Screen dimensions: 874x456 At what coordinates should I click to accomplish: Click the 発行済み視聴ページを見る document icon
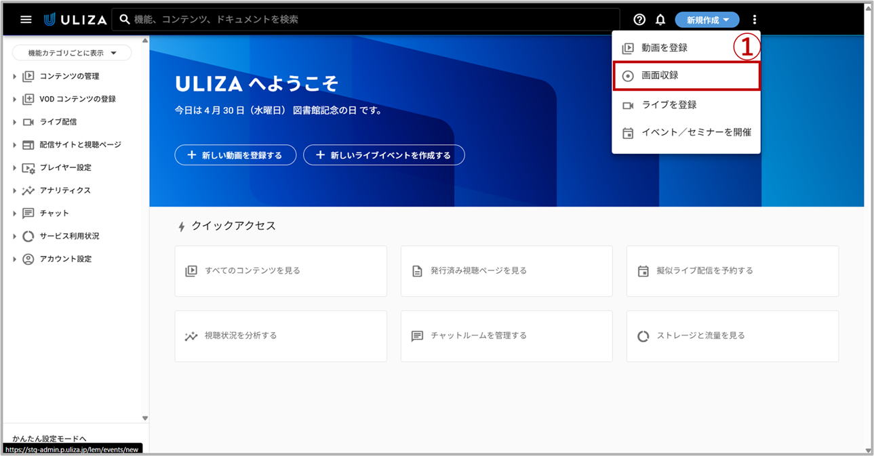(418, 271)
